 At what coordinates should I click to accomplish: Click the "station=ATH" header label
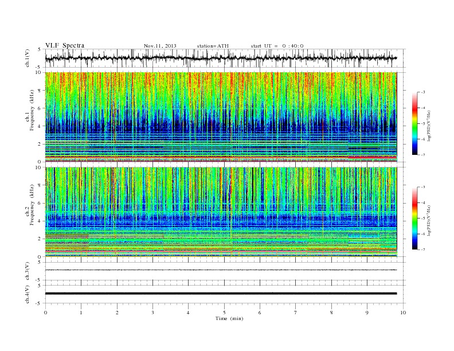213,46
